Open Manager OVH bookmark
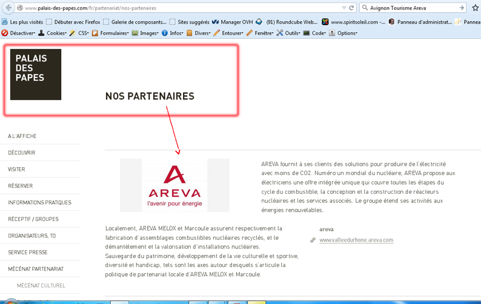 pyautogui.click(x=233, y=22)
